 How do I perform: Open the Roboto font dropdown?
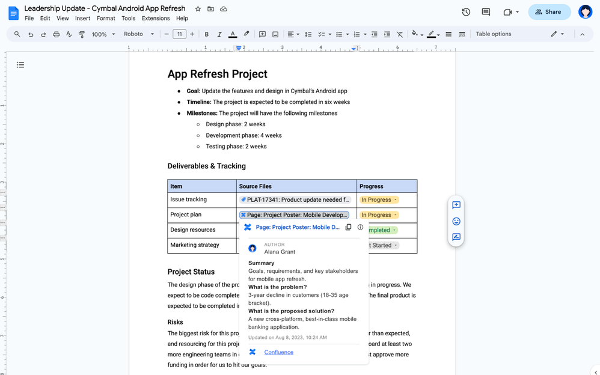point(139,34)
